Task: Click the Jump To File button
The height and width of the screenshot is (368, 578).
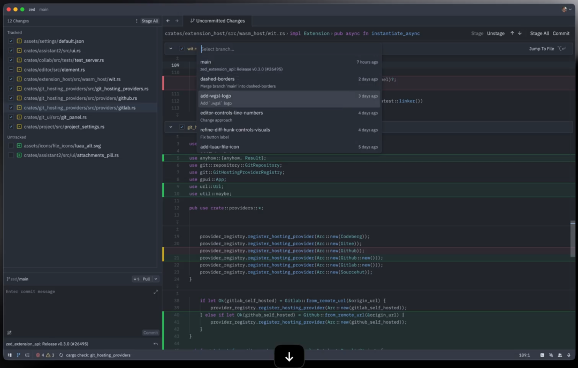Action: tap(541, 49)
